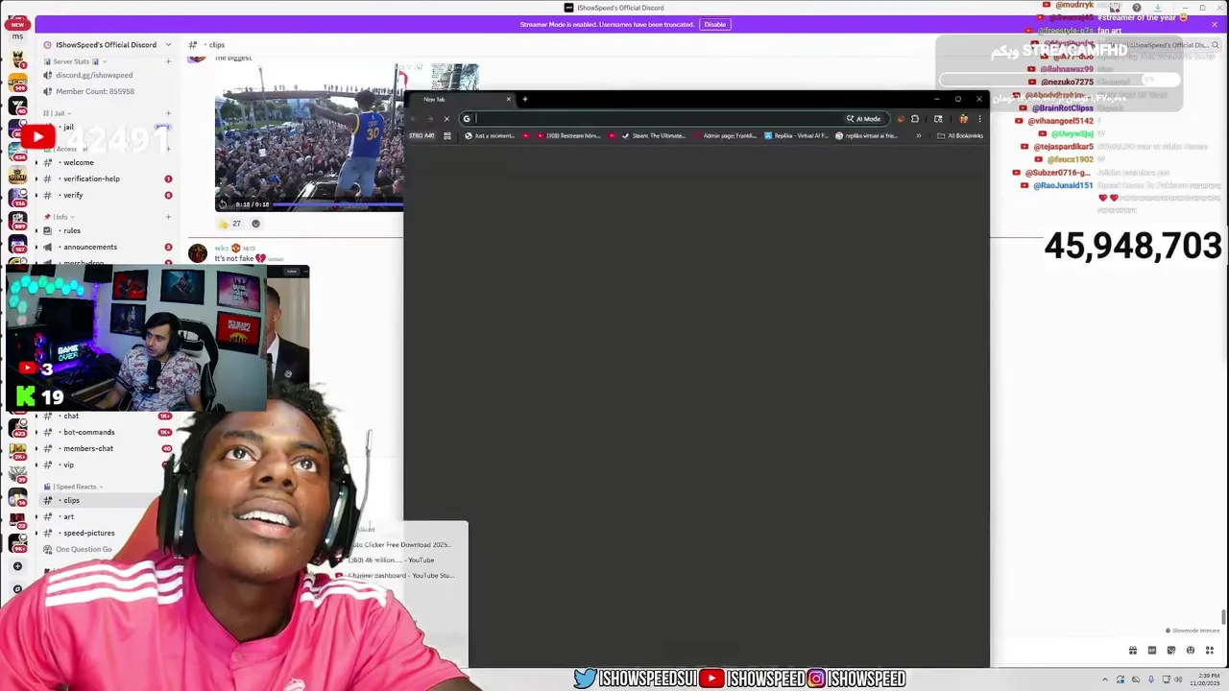The height and width of the screenshot is (691, 1229).
Task: Click the stop-loading X button in Chrome
Action: coord(446,119)
